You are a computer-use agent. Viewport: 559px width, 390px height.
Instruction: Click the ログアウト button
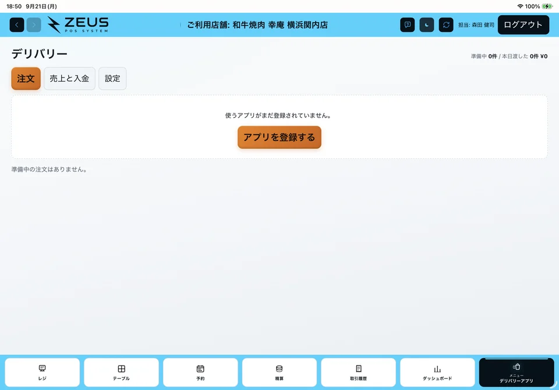(523, 24)
